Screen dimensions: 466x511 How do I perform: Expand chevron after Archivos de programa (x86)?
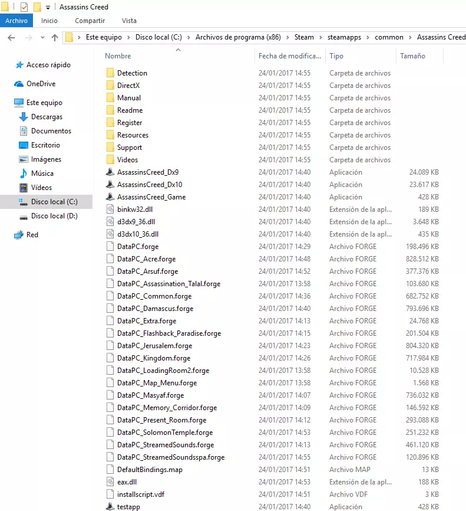pyautogui.click(x=287, y=38)
